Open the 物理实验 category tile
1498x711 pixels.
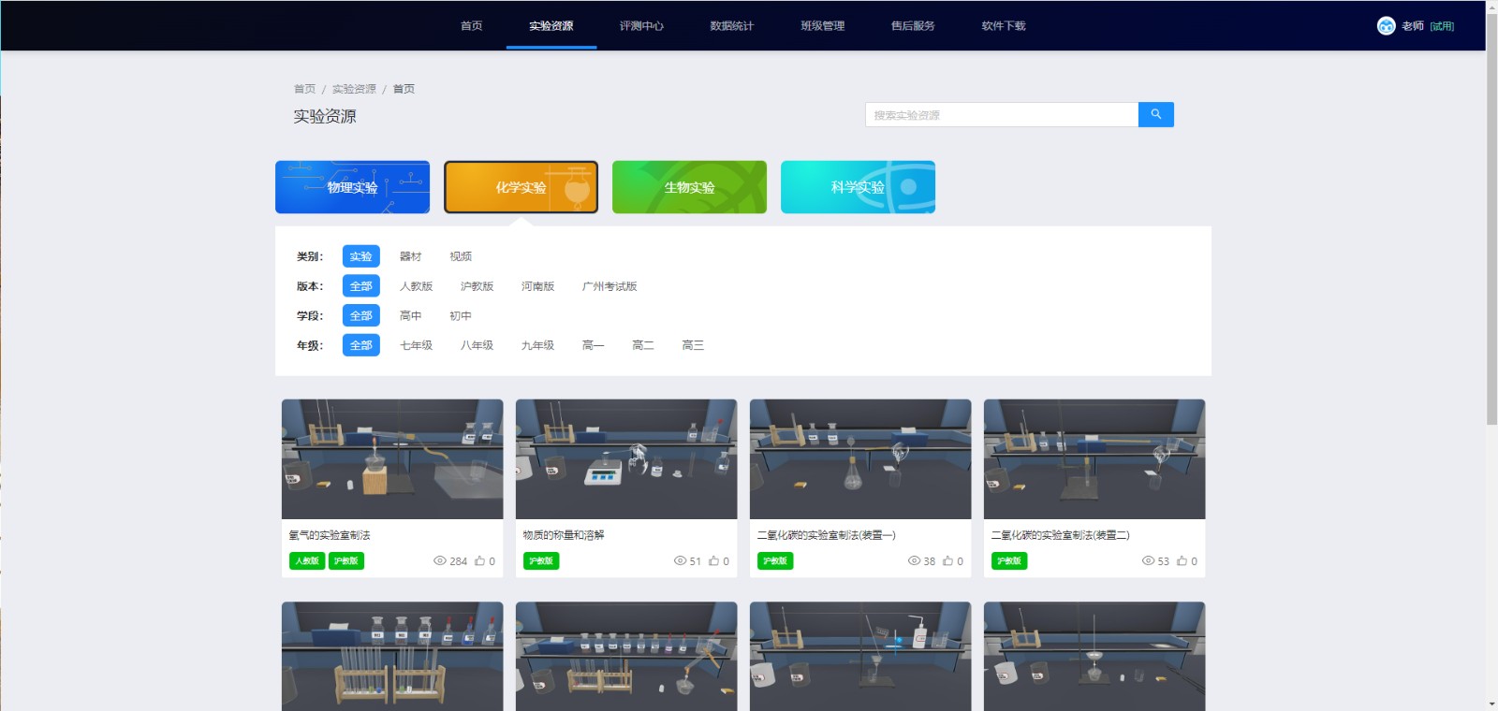(x=352, y=187)
